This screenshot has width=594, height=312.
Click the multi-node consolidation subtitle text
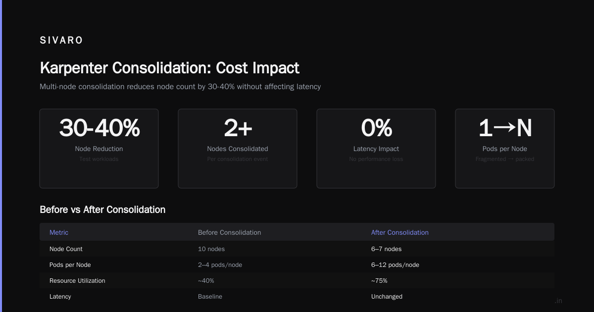click(180, 87)
